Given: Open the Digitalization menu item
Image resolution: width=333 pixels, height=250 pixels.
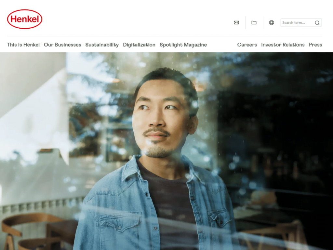Looking at the screenshot, I should 139,45.
